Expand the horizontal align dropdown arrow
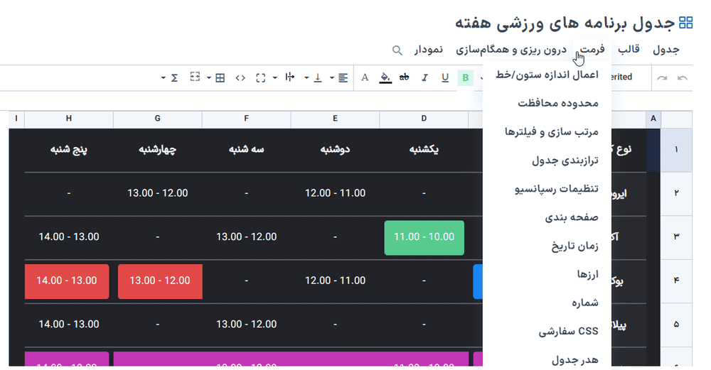The width and height of the screenshot is (711, 370). tap(332, 78)
